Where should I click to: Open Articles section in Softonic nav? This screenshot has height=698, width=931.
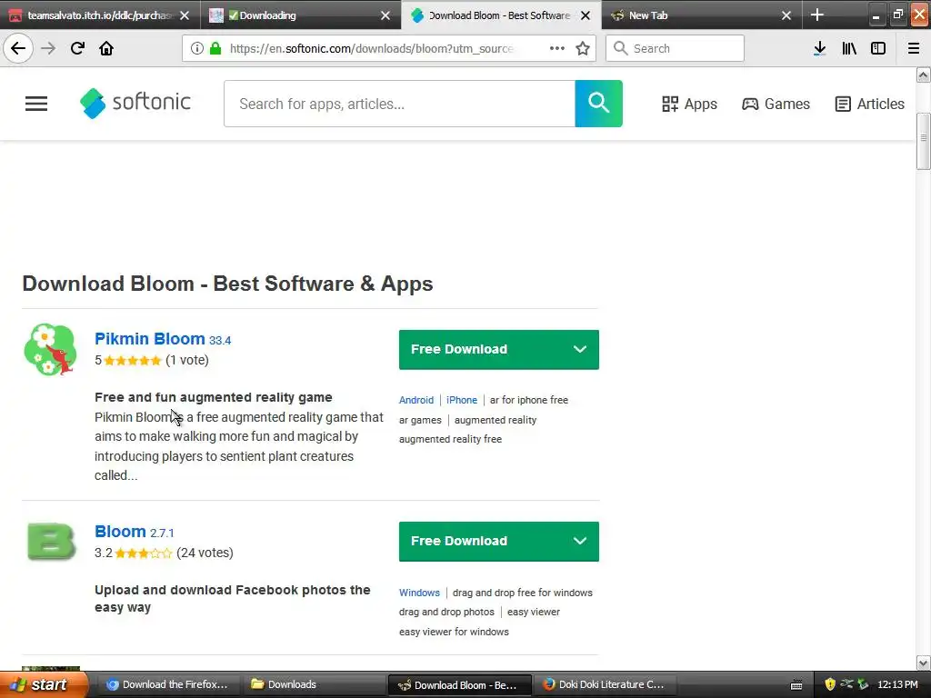[x=869, y=104]
